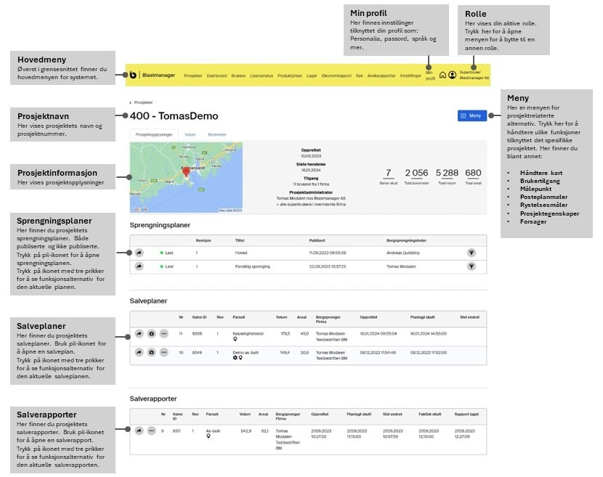Image resolution: width=603 pixels, height=477 pixels.
Task: Open three-dots options for salve 8349
Action: 163,352
